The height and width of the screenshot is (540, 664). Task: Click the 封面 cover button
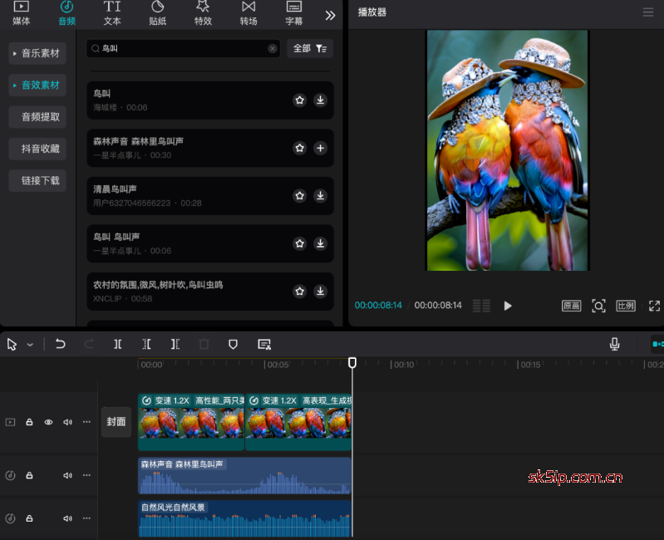(x=116, y=422)
